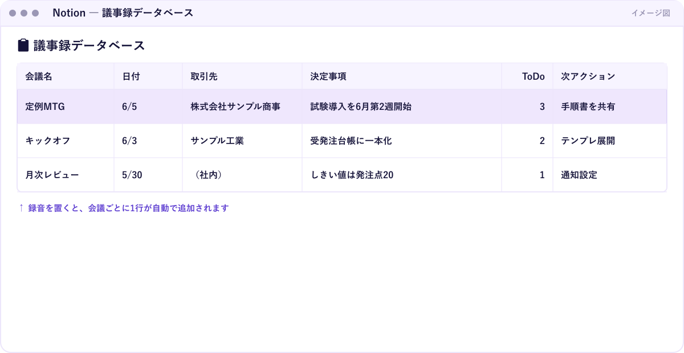Click the window title Notion — 議事録データベース
This screenshot has height=353, width=684.
[123, 13]
